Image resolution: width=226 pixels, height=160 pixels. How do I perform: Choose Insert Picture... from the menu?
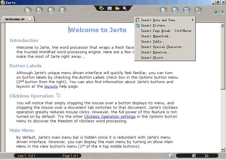165,25
